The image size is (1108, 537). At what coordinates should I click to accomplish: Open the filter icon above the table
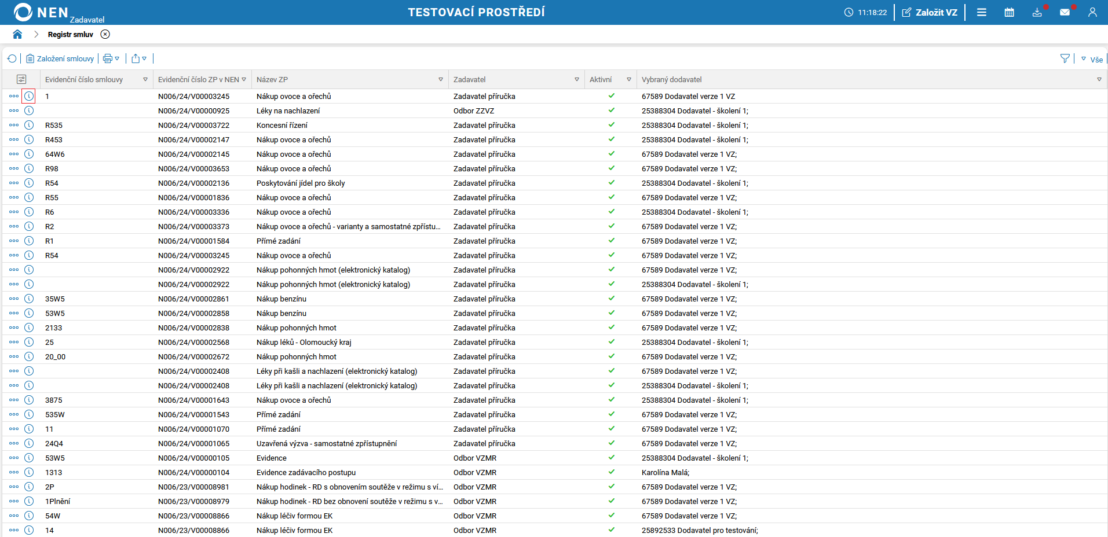point(1065,58)
